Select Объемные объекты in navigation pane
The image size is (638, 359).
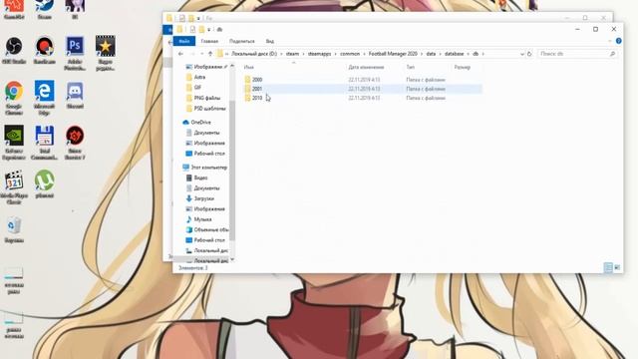(x=207, y=230)
